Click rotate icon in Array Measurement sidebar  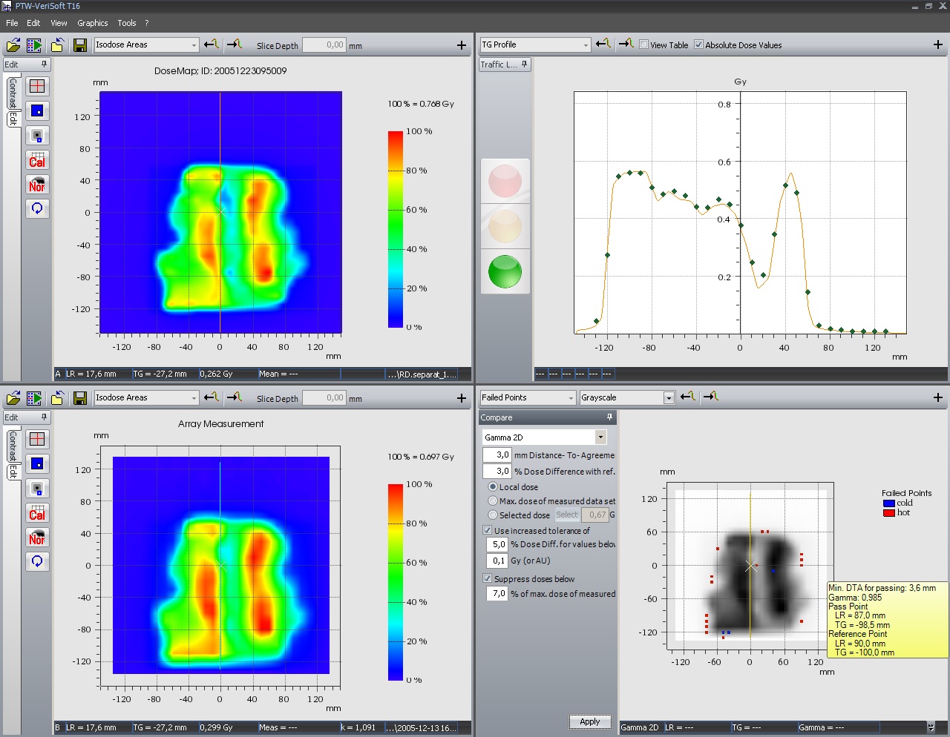pyautogui.click(x=37, y=561)
